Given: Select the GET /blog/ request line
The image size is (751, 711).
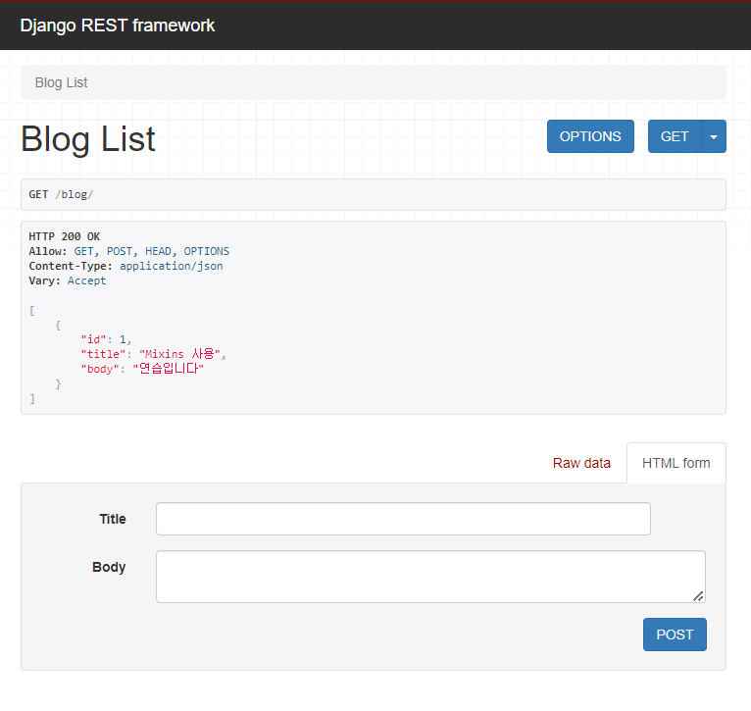Looking at the screenshot, I should point(61,194).
